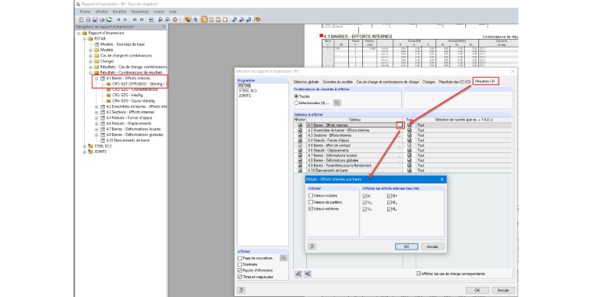Enable Sommaire checkbox
Image resolution: width=592 pixels, height=297 pixels.
[240, 264]
